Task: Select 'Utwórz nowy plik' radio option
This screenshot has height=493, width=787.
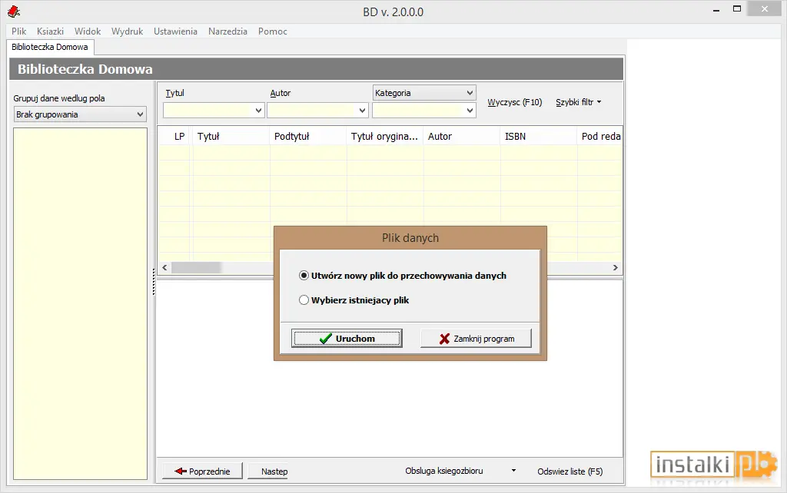Action: pos(304,276)
